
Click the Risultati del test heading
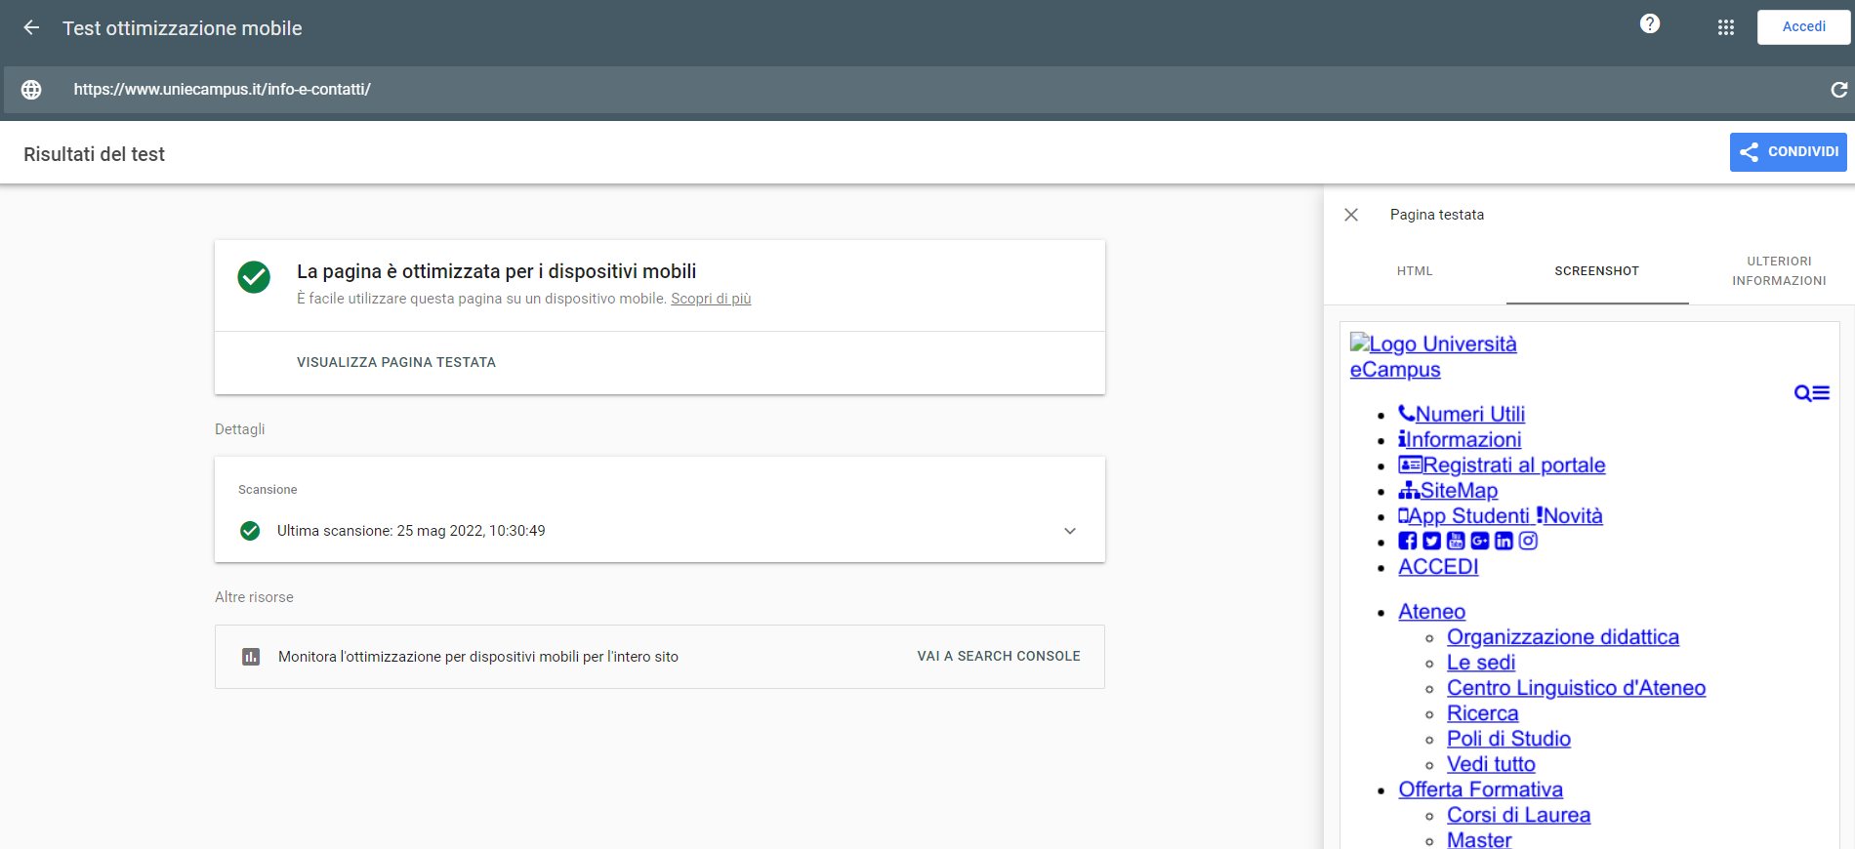coord(95,154)
